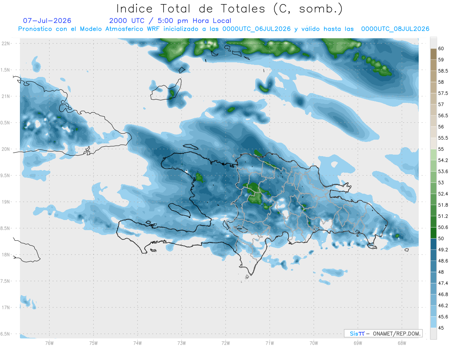Click the 7.5N latitude tick label
The image size is (451, 348).
pyautogui.click(x=5, y=281)
